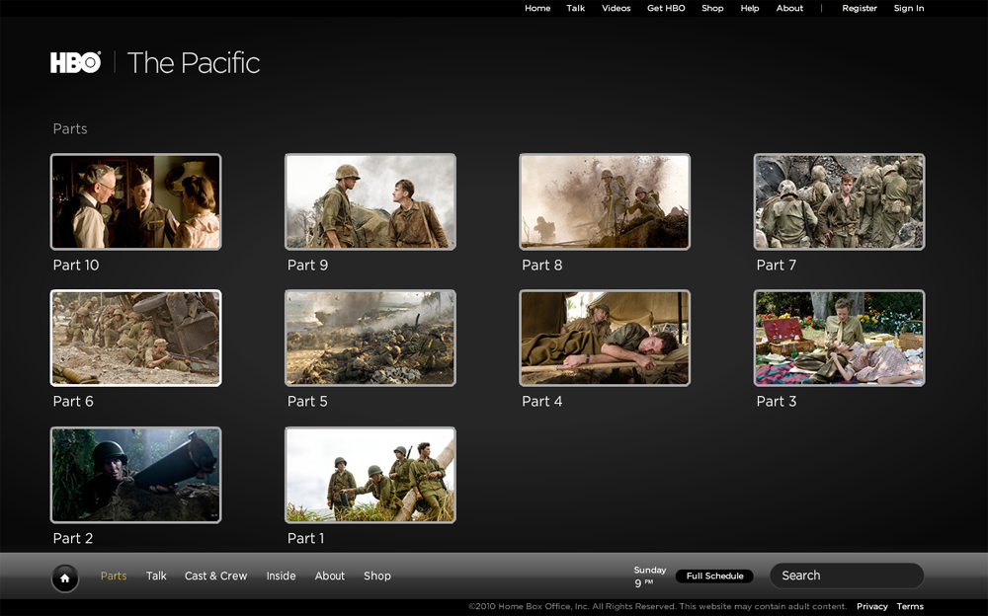Open Talk in the top navigation bar

(575, 8)
